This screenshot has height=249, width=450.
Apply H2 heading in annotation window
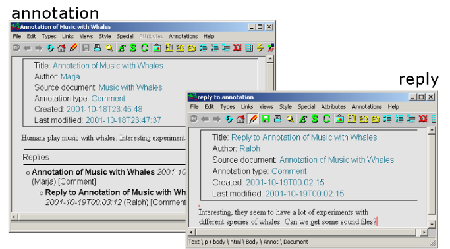181,48
